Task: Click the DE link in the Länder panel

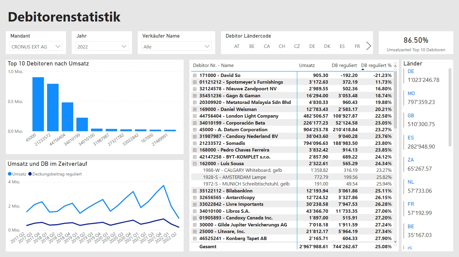Action: [411, 71]
